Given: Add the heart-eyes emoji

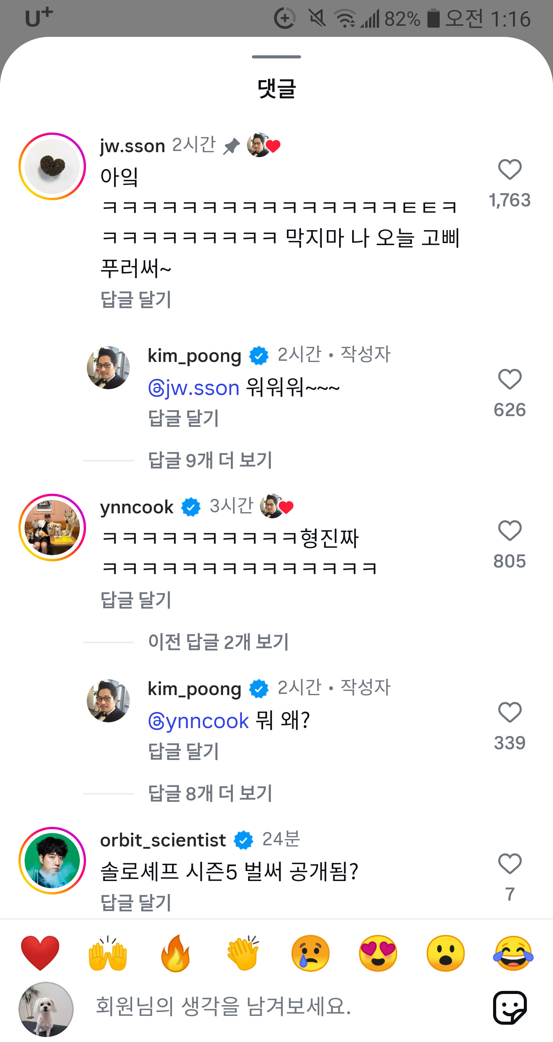Looking at the screenshot, I should tap(378, 952).
